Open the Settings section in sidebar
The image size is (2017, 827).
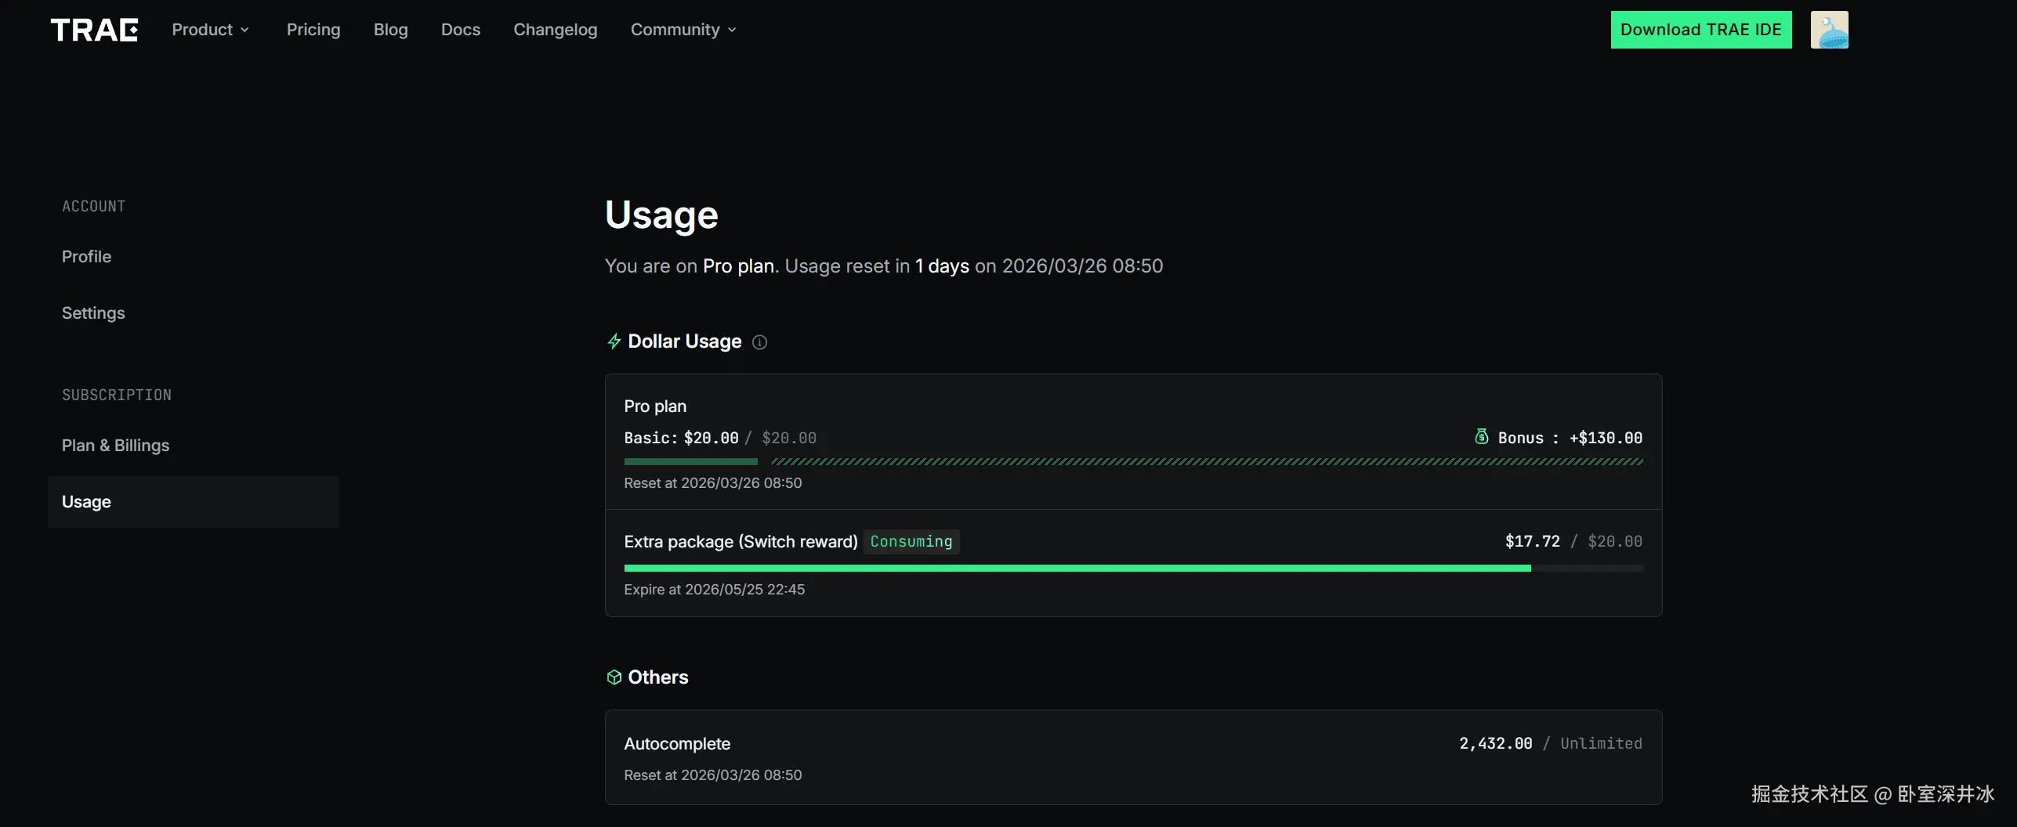93,313
